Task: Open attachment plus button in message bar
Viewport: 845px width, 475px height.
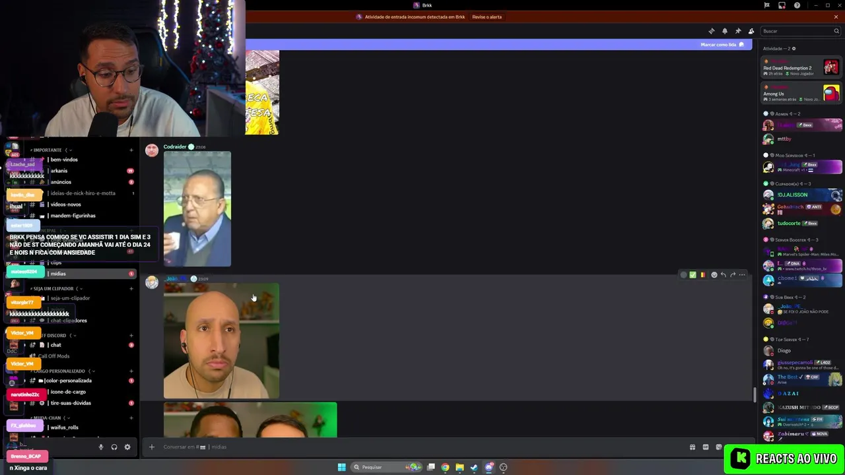Action: (x=151, y=447)
